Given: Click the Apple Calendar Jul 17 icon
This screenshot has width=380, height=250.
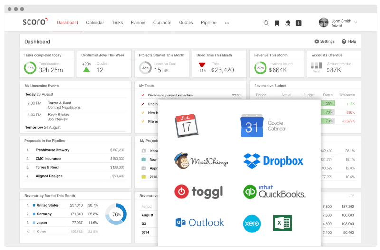Looking at the screenshot, I should (186, 125).
